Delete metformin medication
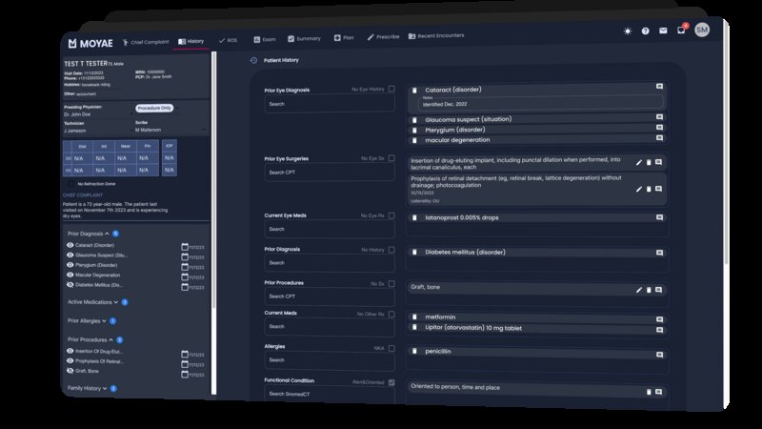Image resolution: width=762 pixels, height=429 pixels. 414,317
